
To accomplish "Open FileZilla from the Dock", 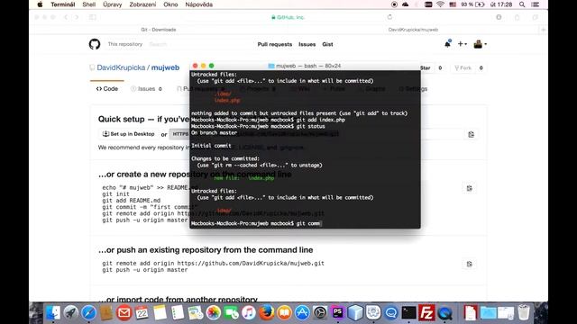I will [x=426, y=313].
